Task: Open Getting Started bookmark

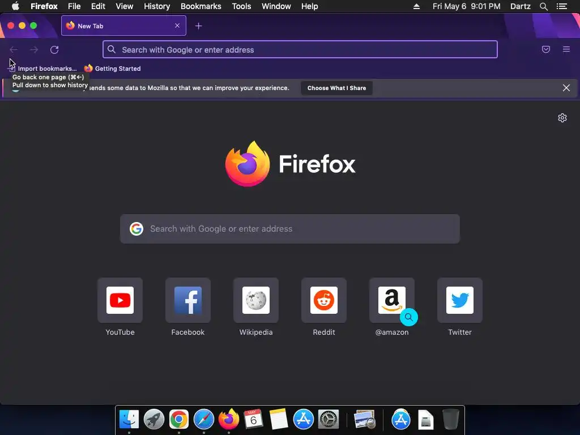Action: coord(113,69)
